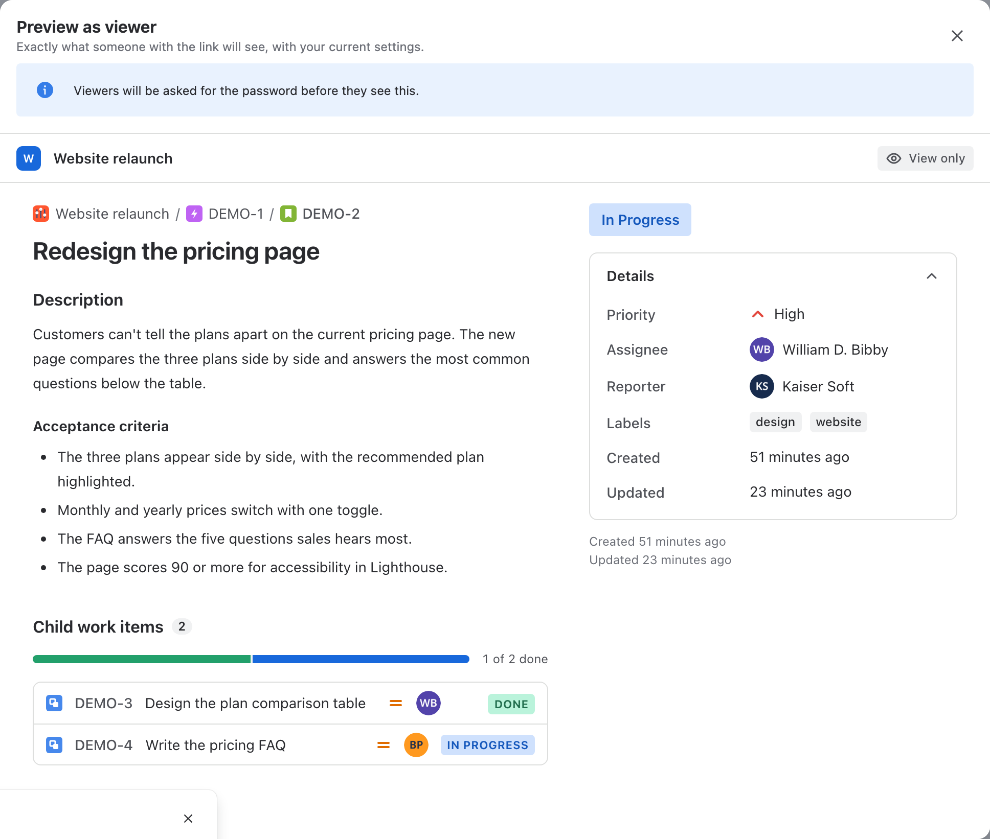990x839 pixels.
Task: Click the WB assignee avatar in Details
Action: click(x=761, y=349)
